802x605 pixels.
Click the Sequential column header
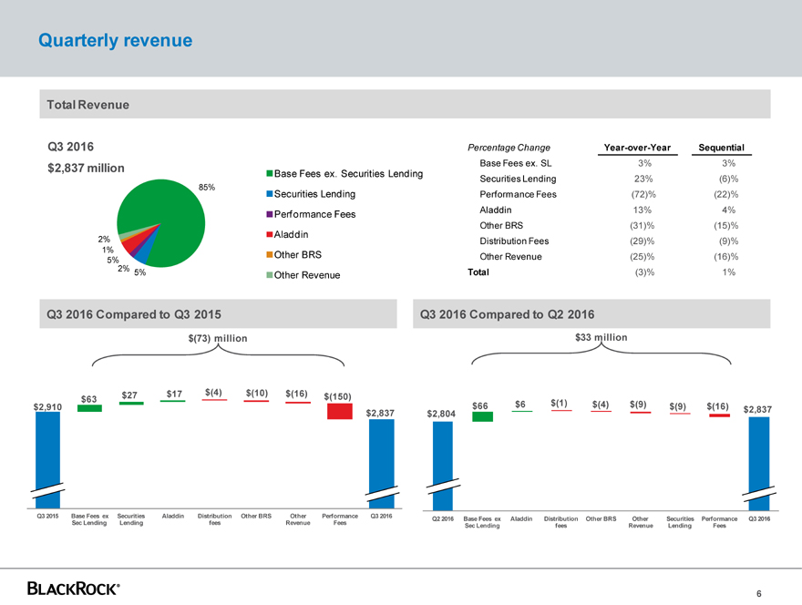click(721, 148)
